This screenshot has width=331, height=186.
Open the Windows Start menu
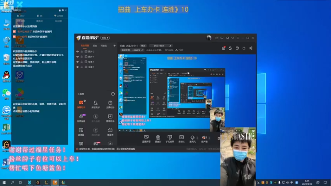click(x=4, y=182)
